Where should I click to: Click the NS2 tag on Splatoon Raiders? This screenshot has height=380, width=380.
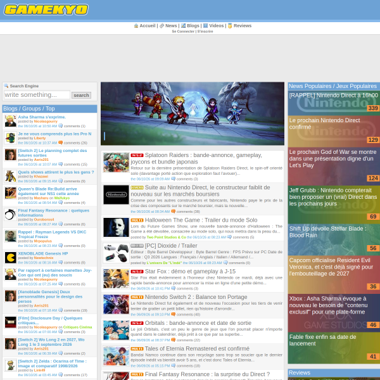tap(137, 155)
